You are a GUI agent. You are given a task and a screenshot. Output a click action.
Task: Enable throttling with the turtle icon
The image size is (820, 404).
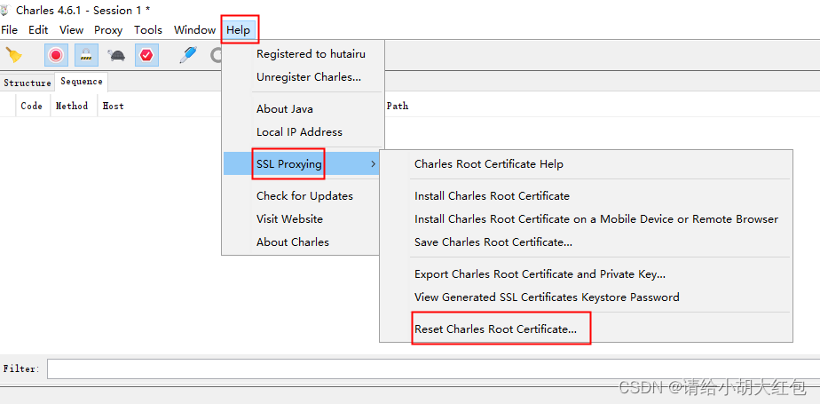click(116, 55)
